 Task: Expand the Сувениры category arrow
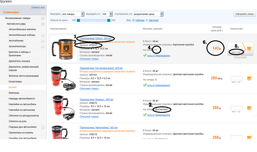43,12
